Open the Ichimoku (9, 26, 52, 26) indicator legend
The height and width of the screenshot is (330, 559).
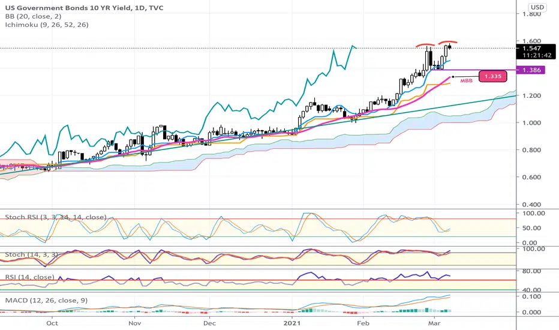point(47,25)
